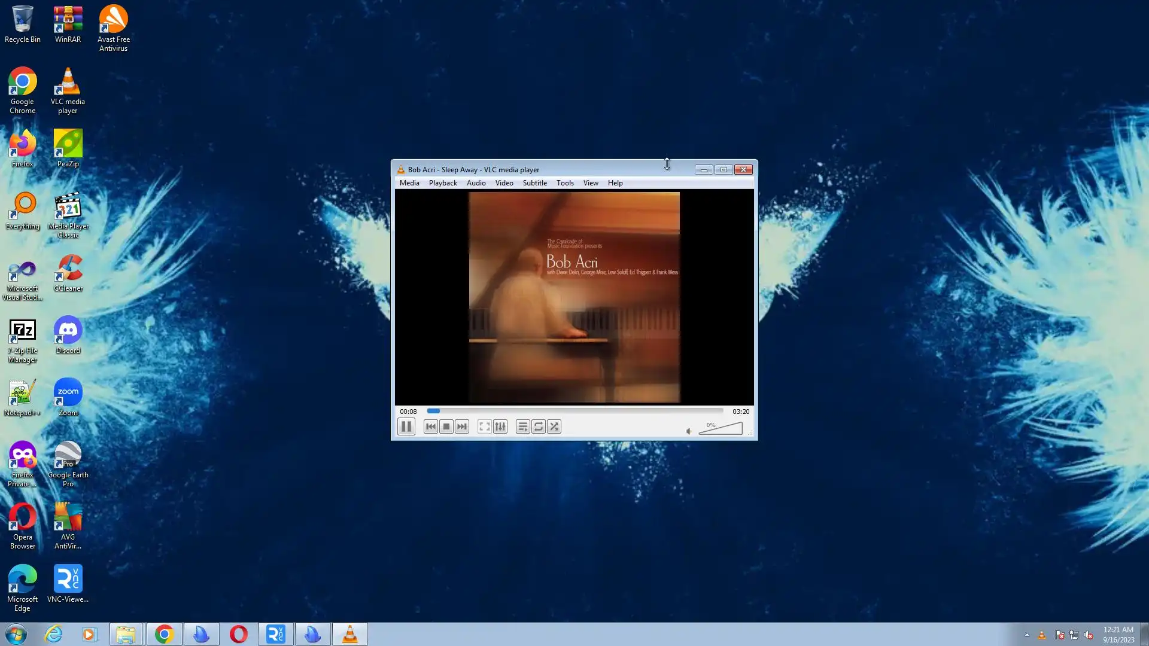Pause playback with the pause button
This screenshot has height=646, width=1149.
click(x=406, y=426)
